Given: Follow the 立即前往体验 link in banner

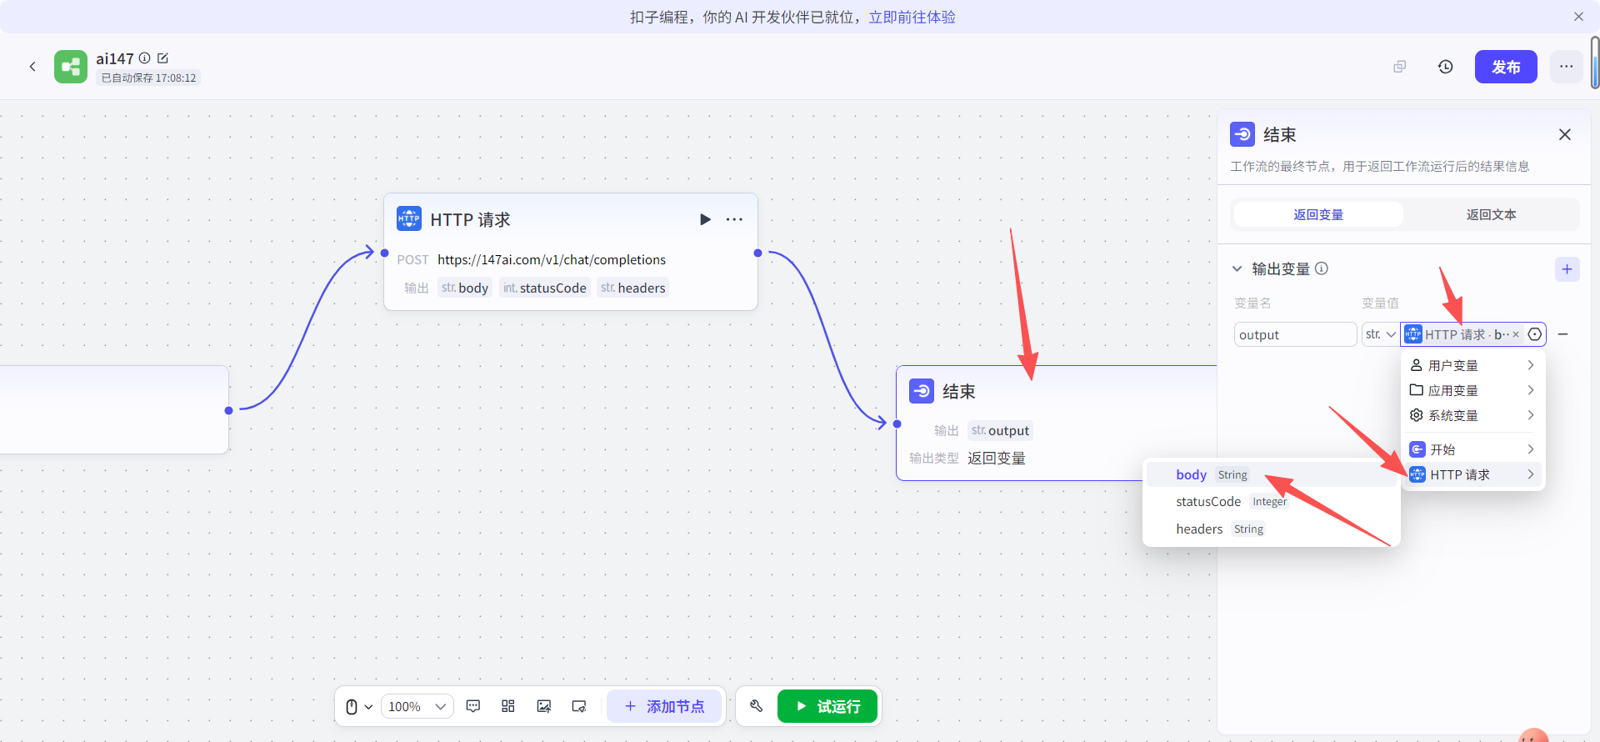Looking at the screenshot, I should (x=912, y=17).
